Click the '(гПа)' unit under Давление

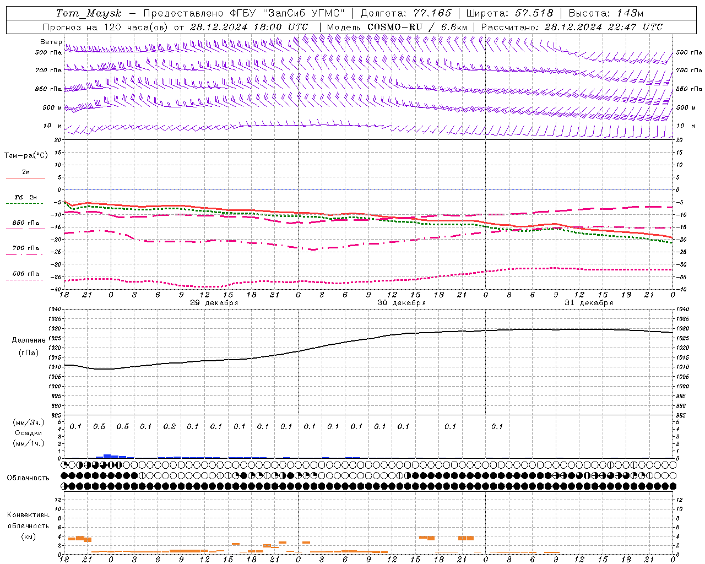[29, 353]
